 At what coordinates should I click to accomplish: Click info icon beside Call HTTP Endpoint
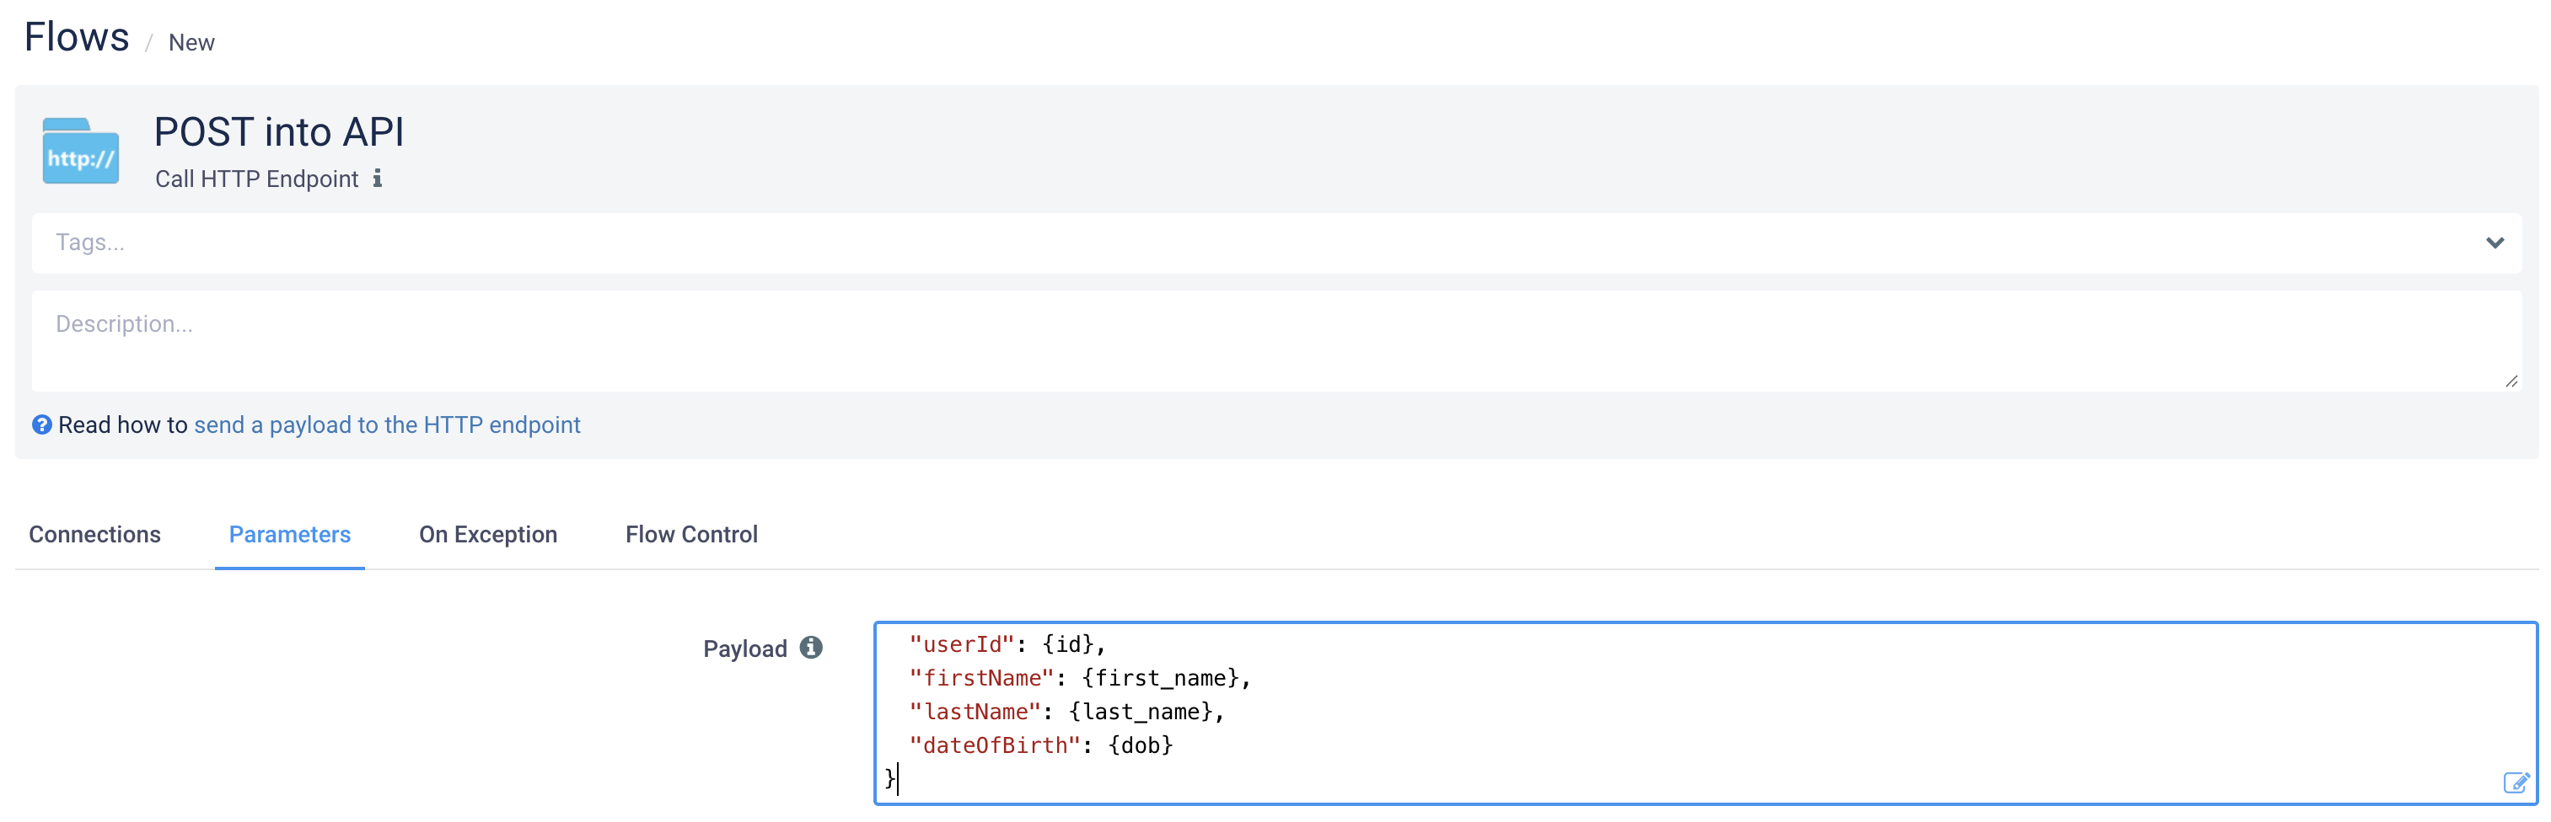[378, 179]
